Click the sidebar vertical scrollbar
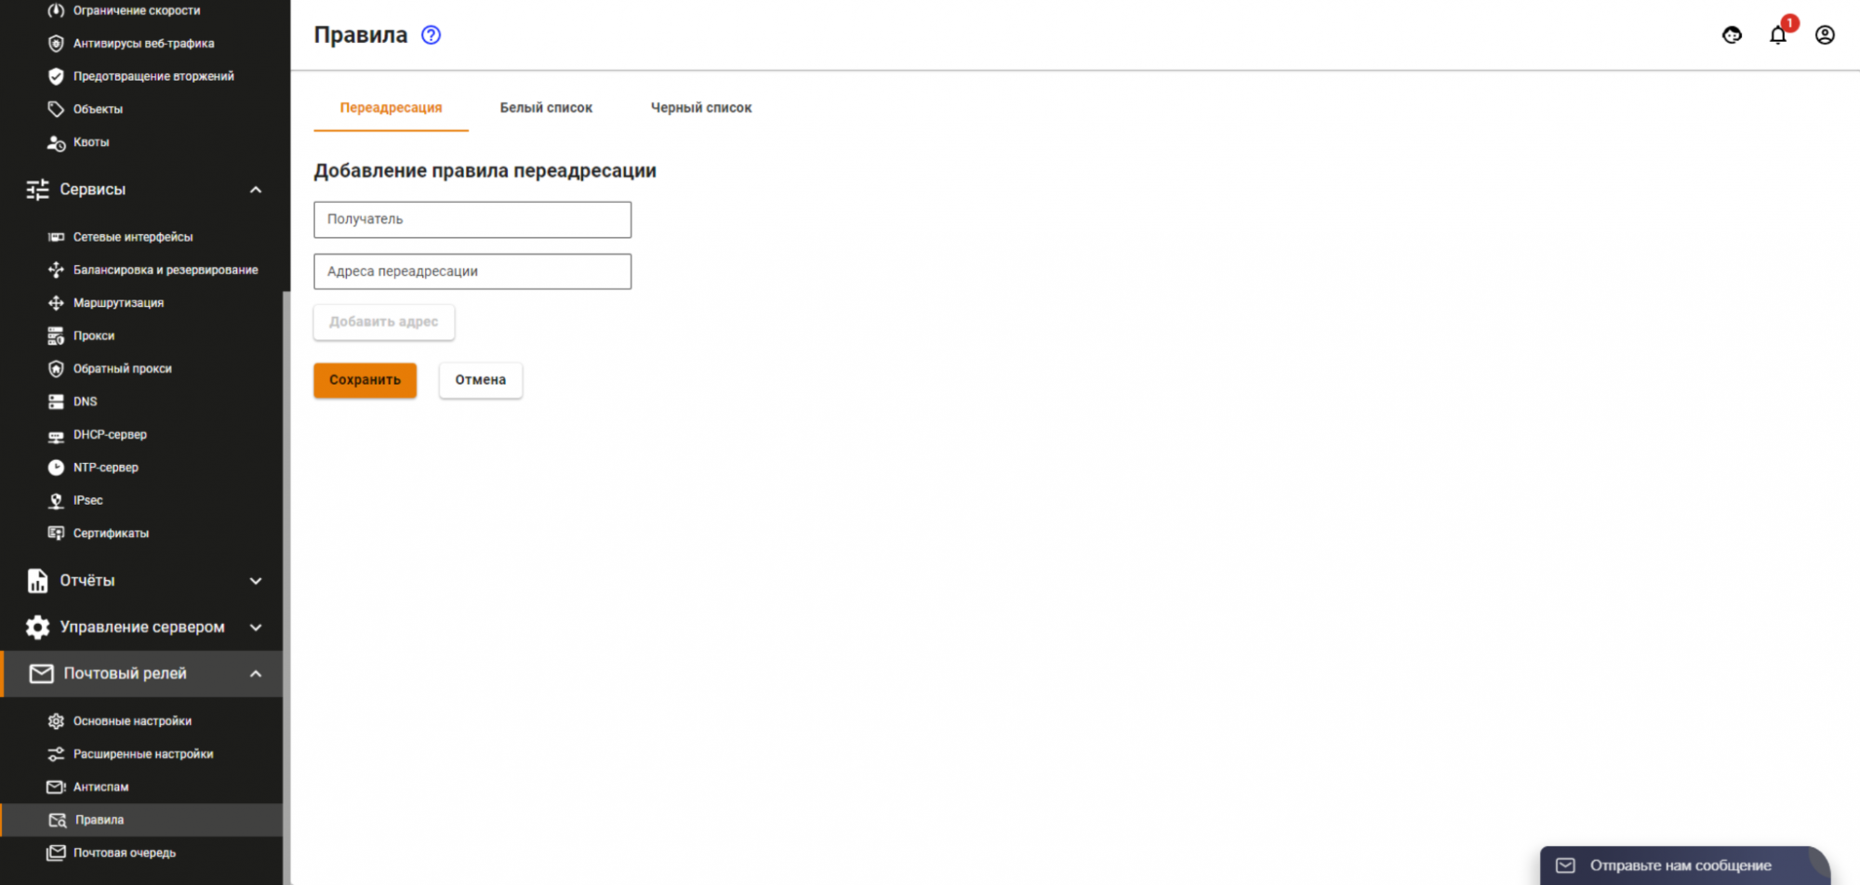This screenshot has width=1860, height=885. click(x=286, y=588)
